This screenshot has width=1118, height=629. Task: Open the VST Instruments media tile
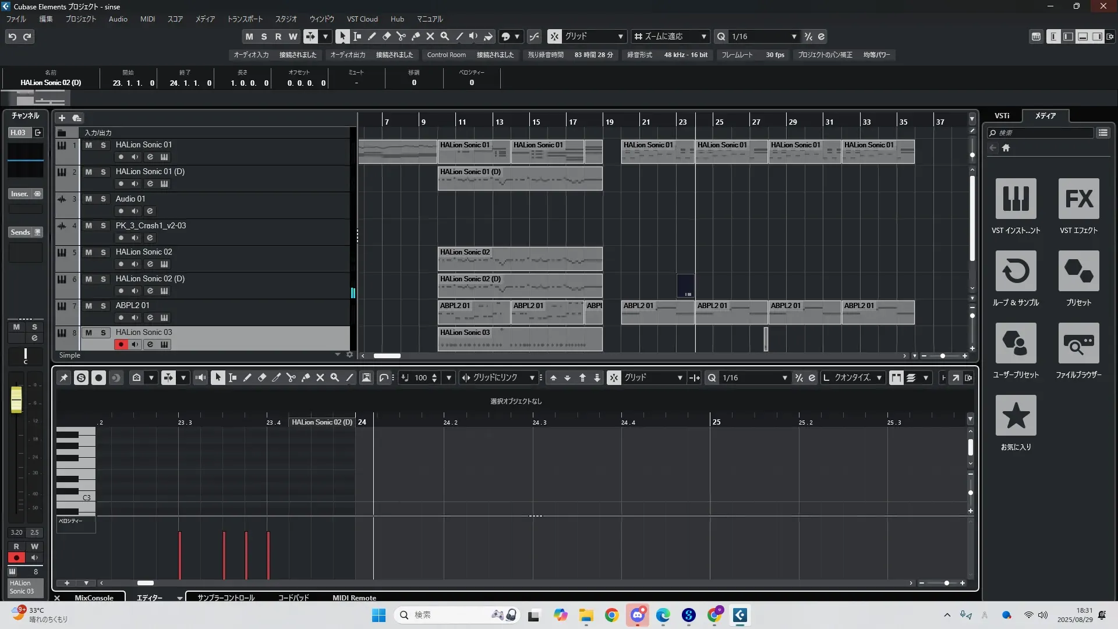(1016, 199)
